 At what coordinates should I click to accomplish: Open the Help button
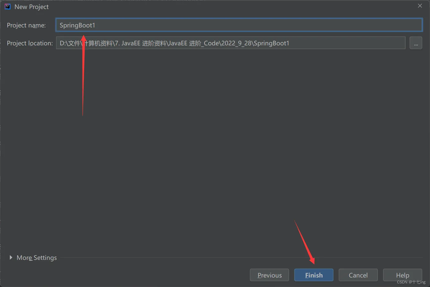click(402, 275)
